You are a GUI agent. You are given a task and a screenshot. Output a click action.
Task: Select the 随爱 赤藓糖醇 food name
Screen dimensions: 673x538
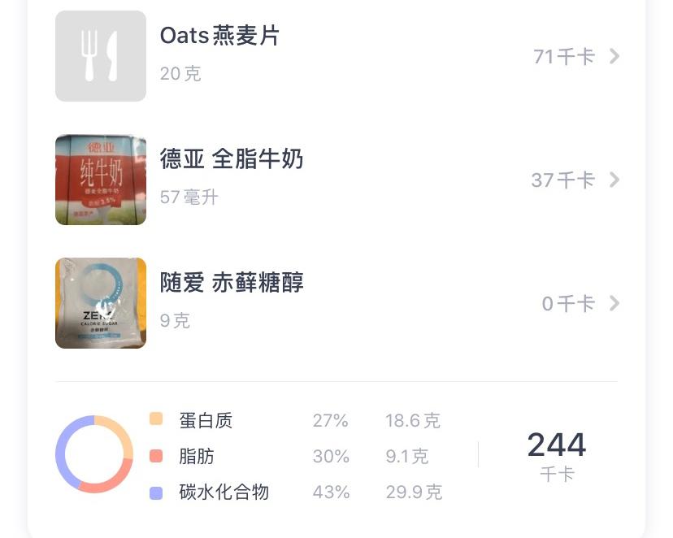[232, 283]
